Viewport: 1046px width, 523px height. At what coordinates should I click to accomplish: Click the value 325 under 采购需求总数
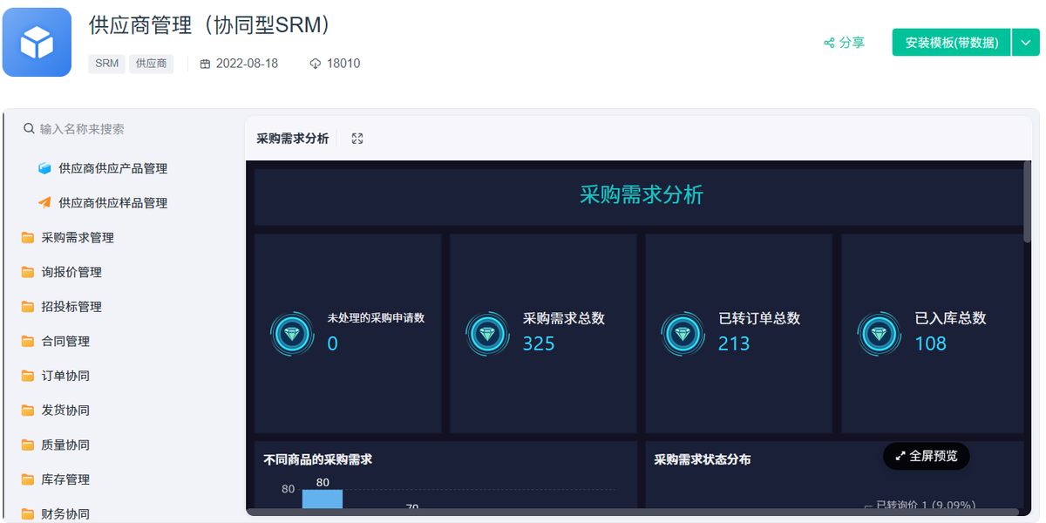539,343
